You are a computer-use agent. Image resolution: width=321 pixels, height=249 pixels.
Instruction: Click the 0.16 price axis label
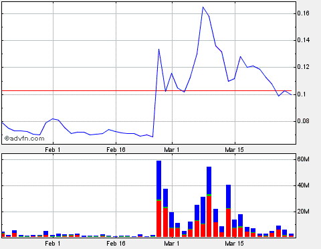tap(304, 13)
